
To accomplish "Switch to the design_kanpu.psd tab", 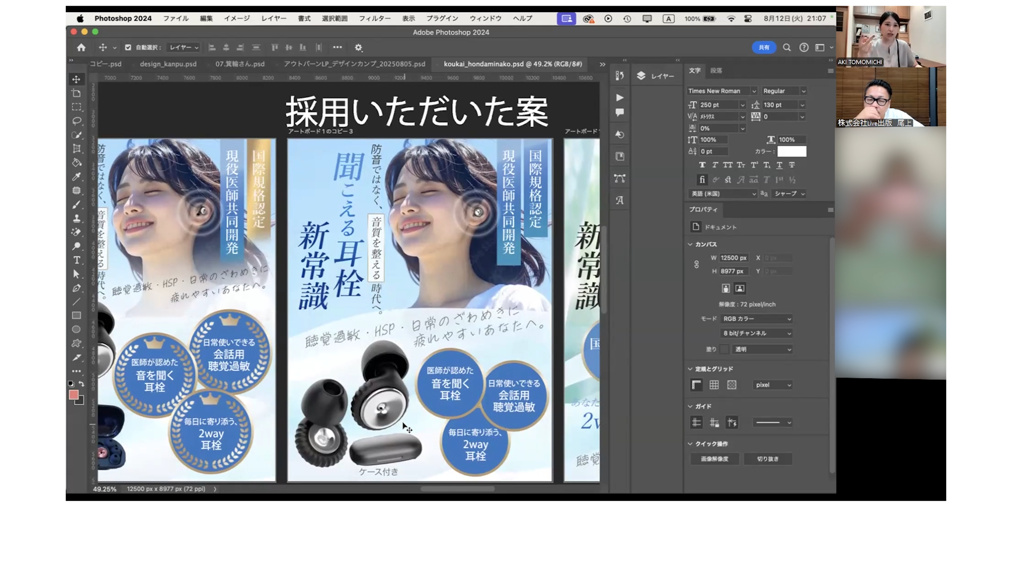I will (168, 64).
